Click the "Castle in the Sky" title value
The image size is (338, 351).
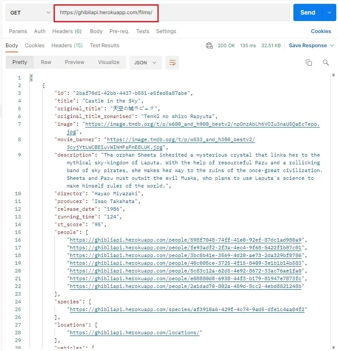click(x=112, y=101)
